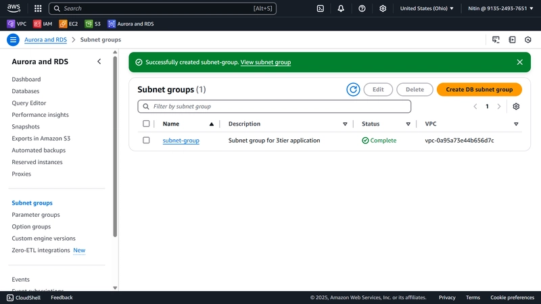Open the S3 shortcut in favorites bar
Screen dimensions: 541x304
(x=93, y=24)
